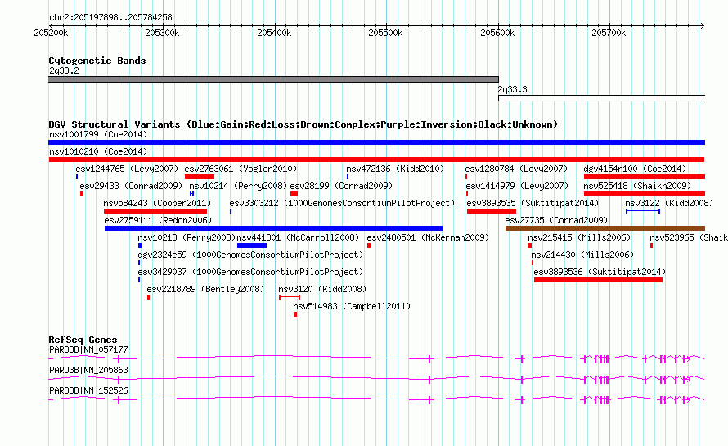The image size is (728, 446).
Task: Open the nsv215415 (Mills2006) label
Action: point(579,237)
